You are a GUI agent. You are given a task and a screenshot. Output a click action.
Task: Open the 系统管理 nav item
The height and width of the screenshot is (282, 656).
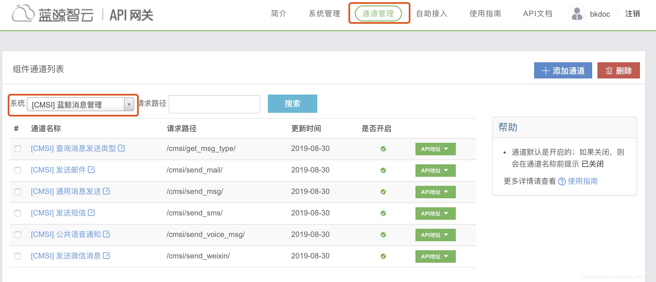324,14
